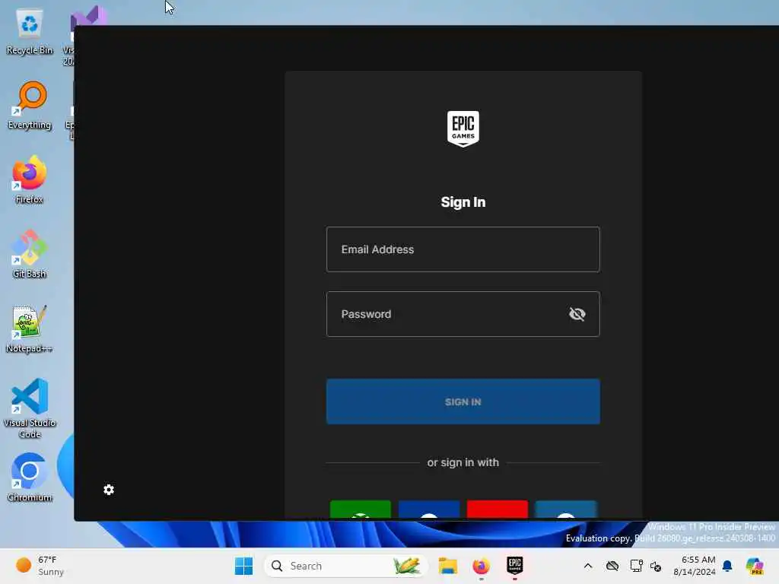Click the corn icon in the search box
779x584 pixels.
[406, 566]
